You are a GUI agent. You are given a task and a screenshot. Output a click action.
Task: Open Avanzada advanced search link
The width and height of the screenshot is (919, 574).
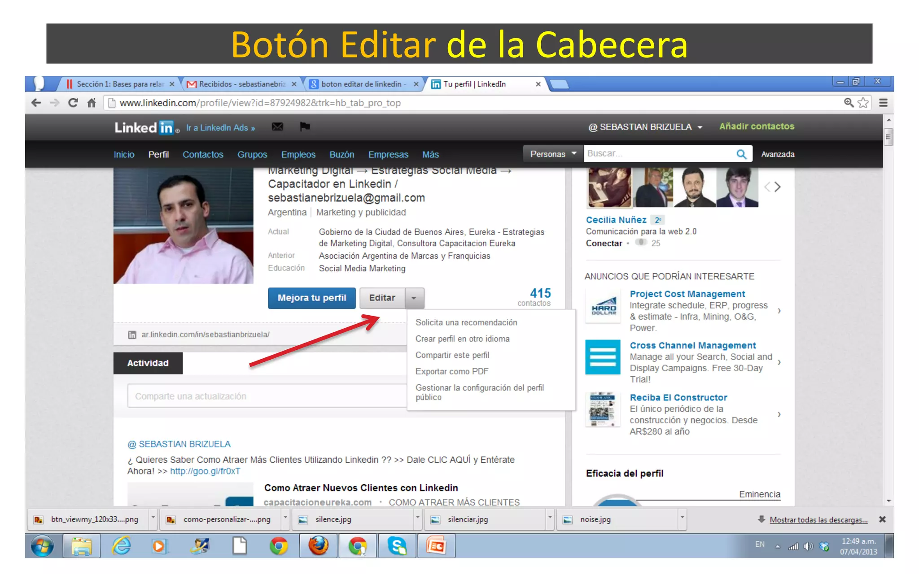point(778,154)
